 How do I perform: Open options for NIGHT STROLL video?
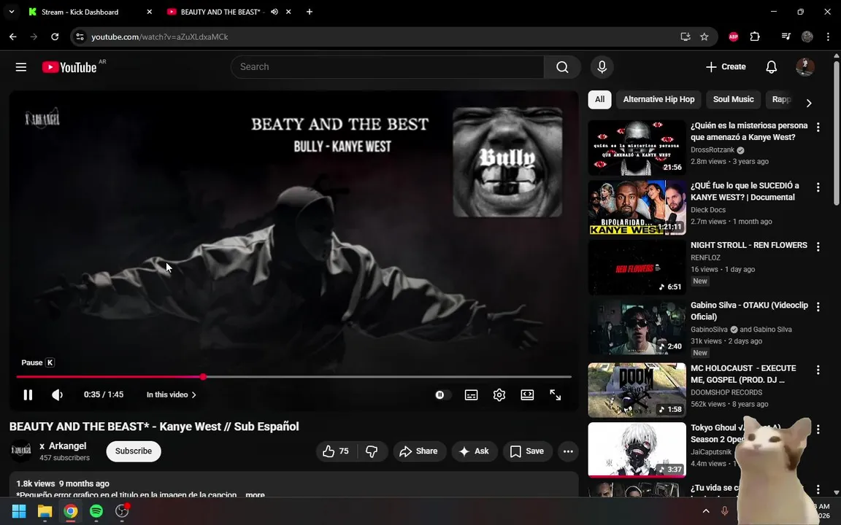coord(818,247)
